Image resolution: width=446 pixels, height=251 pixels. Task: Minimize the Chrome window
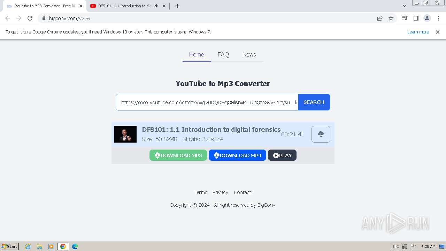pos(417,3)
